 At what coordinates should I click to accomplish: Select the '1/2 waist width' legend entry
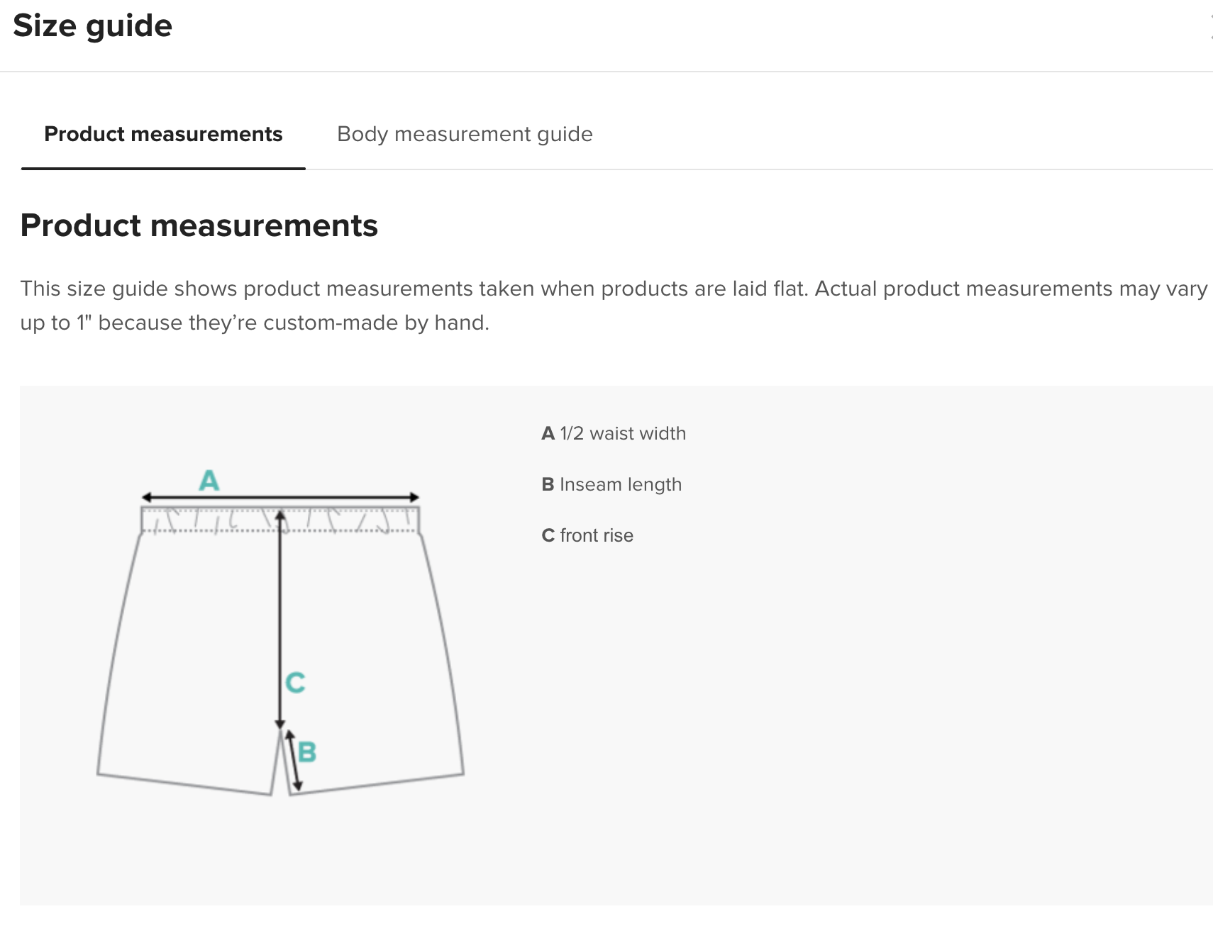click(x=614, y=433)
